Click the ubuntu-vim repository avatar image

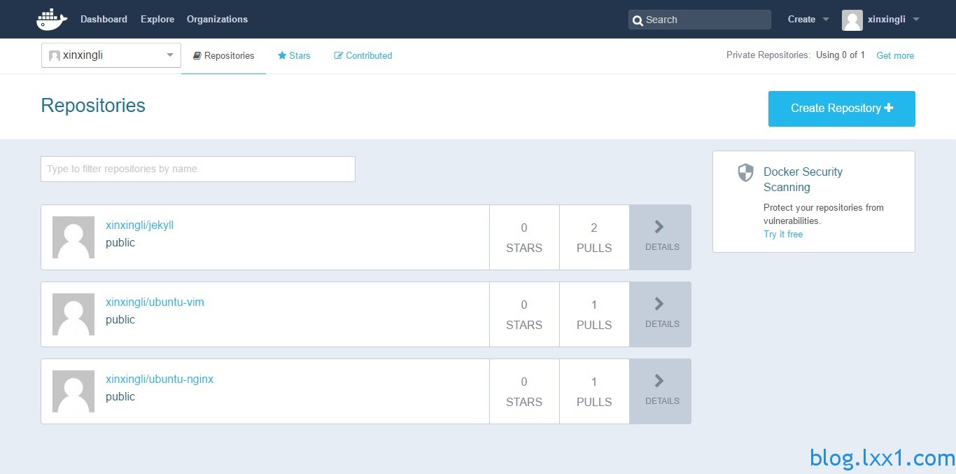pyautogui.click(x=73, y=314)
